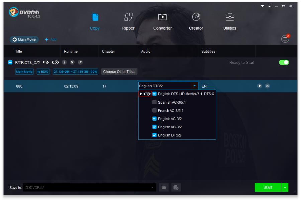301x200 pixels.
Task: Click the Ready to Start status text
Action: [242, 63]
